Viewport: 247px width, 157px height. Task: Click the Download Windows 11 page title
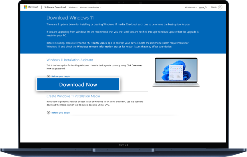[x=70, y=18]
